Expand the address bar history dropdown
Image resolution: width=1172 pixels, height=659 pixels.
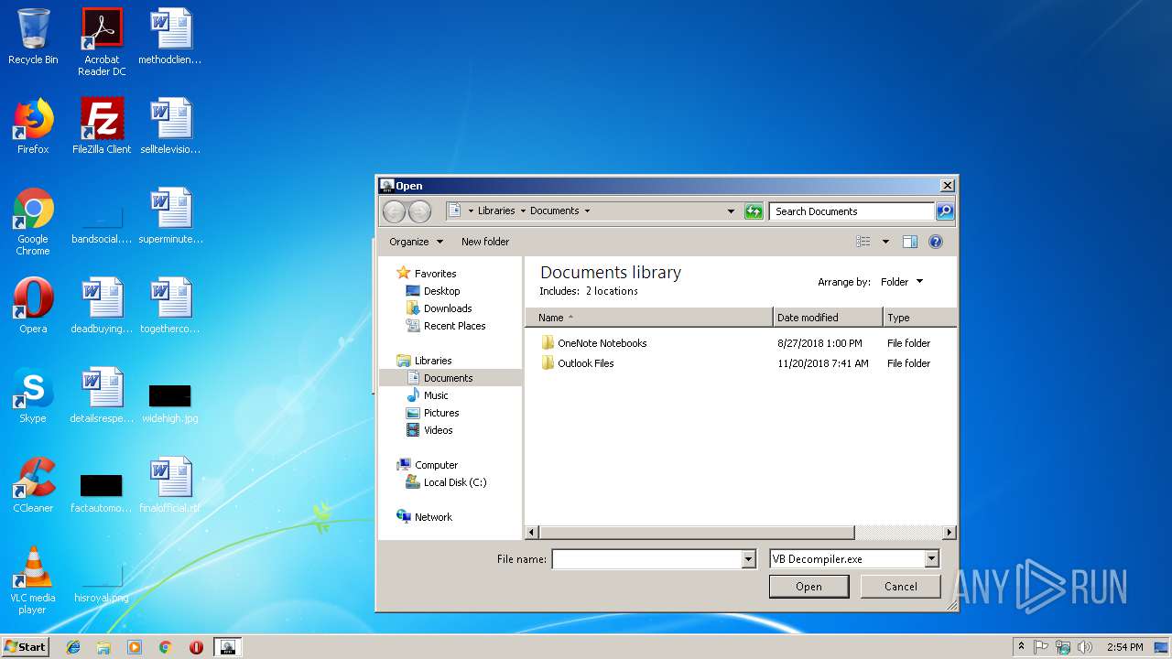point(731,211)
